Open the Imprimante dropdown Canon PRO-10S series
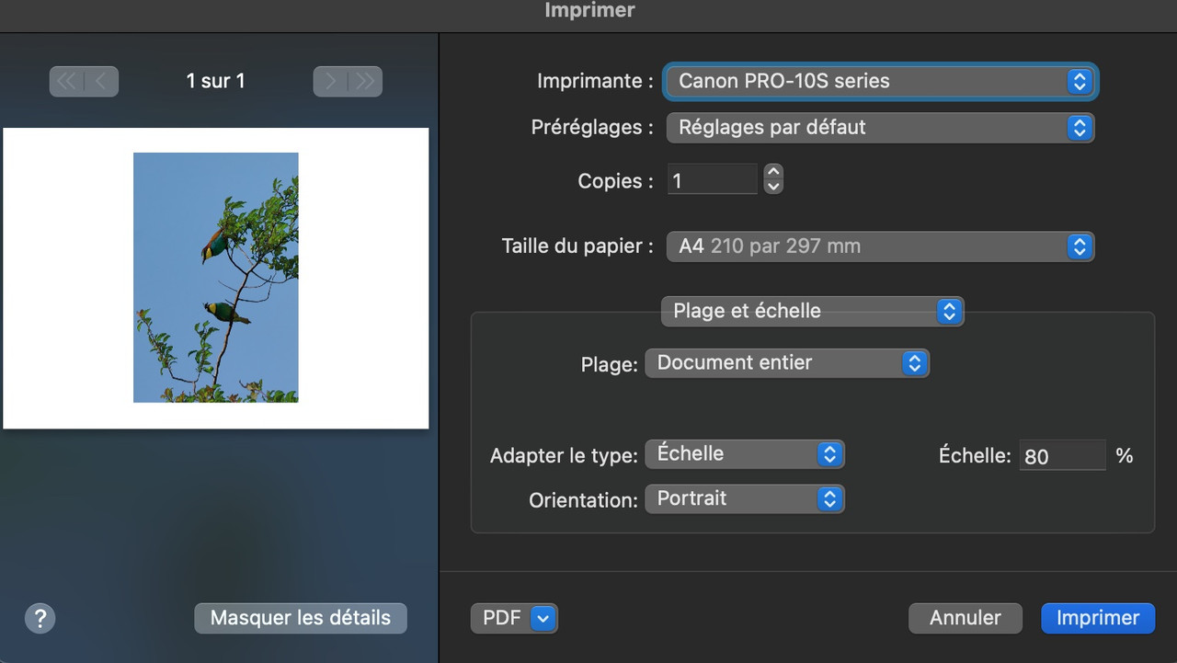Screen dimensions: 1177x663 (880, 81)
